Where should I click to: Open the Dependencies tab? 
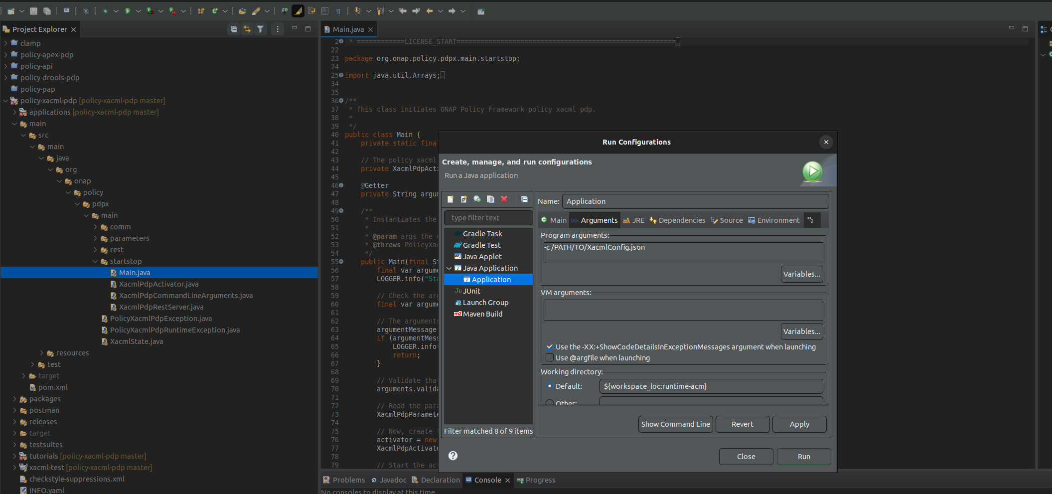pyautogui.click(x=677, y=220)
